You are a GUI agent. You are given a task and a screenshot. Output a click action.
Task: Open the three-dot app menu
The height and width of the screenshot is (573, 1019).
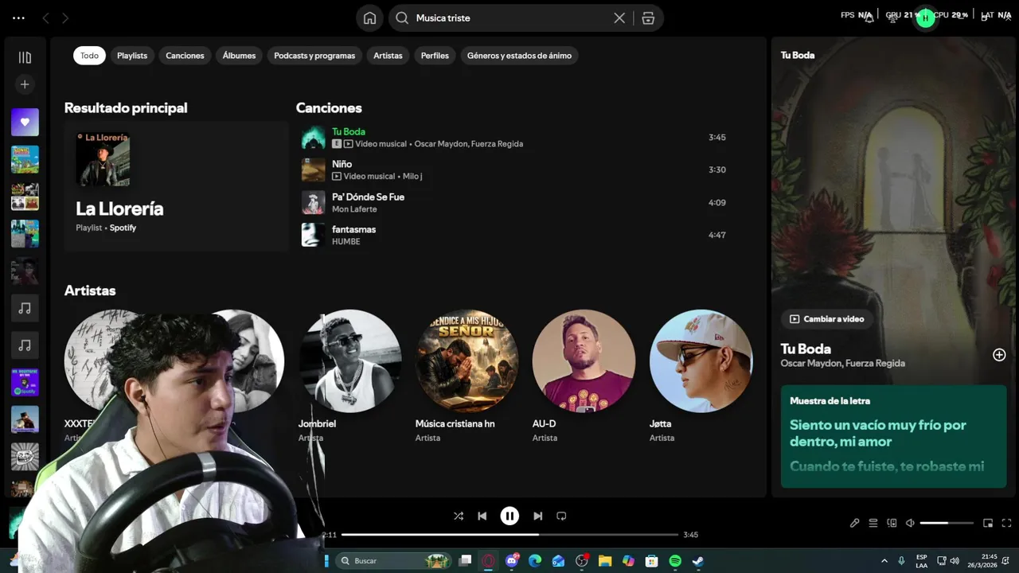point(19,18)
